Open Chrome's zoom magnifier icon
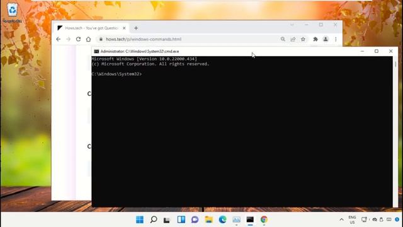Viewport: 403px width, 227px height. coord(283,39)
